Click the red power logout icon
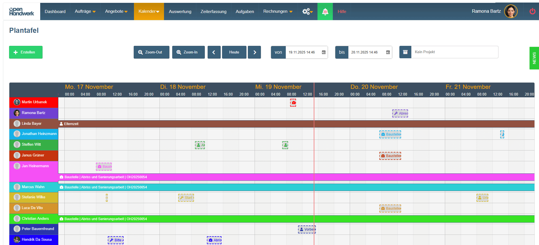 [x=532, y=11]
